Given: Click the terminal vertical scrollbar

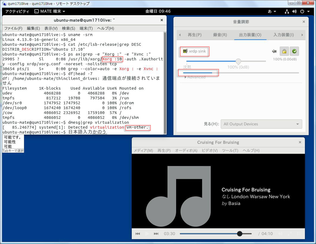Looking at the screenshot, I should click(165, 83).
